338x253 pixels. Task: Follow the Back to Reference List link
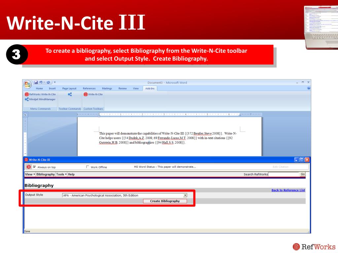(x=288, y=190)
